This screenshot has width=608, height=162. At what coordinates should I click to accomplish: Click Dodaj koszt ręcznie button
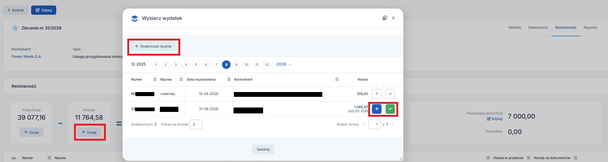tap(153, 46)
